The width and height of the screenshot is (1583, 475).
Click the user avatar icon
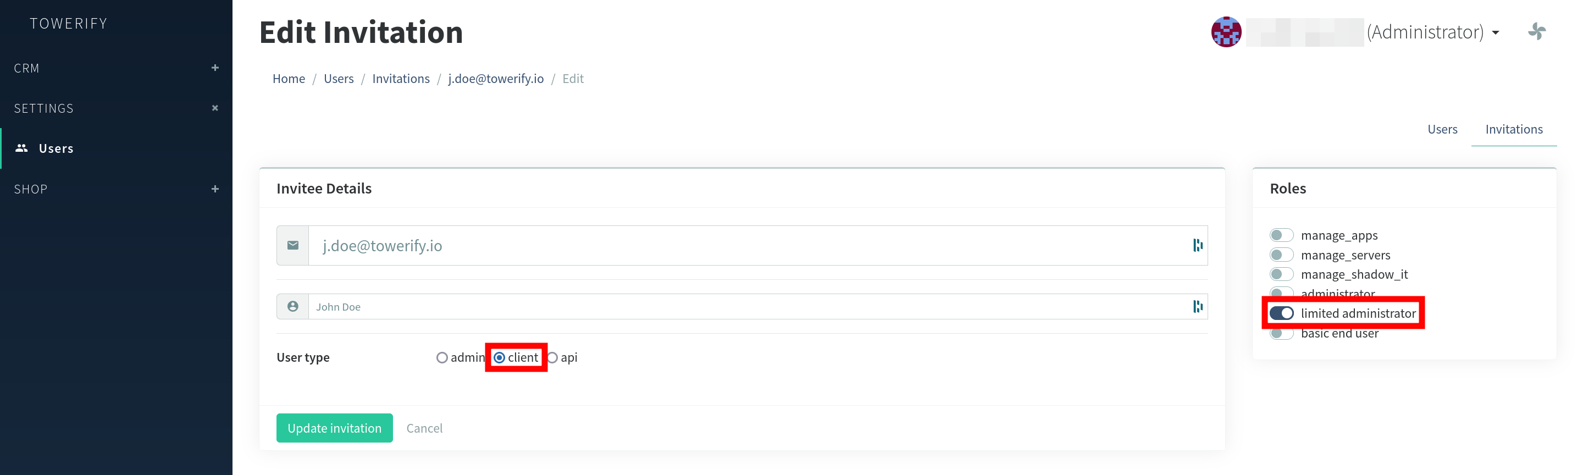(x=1225, y=32)
